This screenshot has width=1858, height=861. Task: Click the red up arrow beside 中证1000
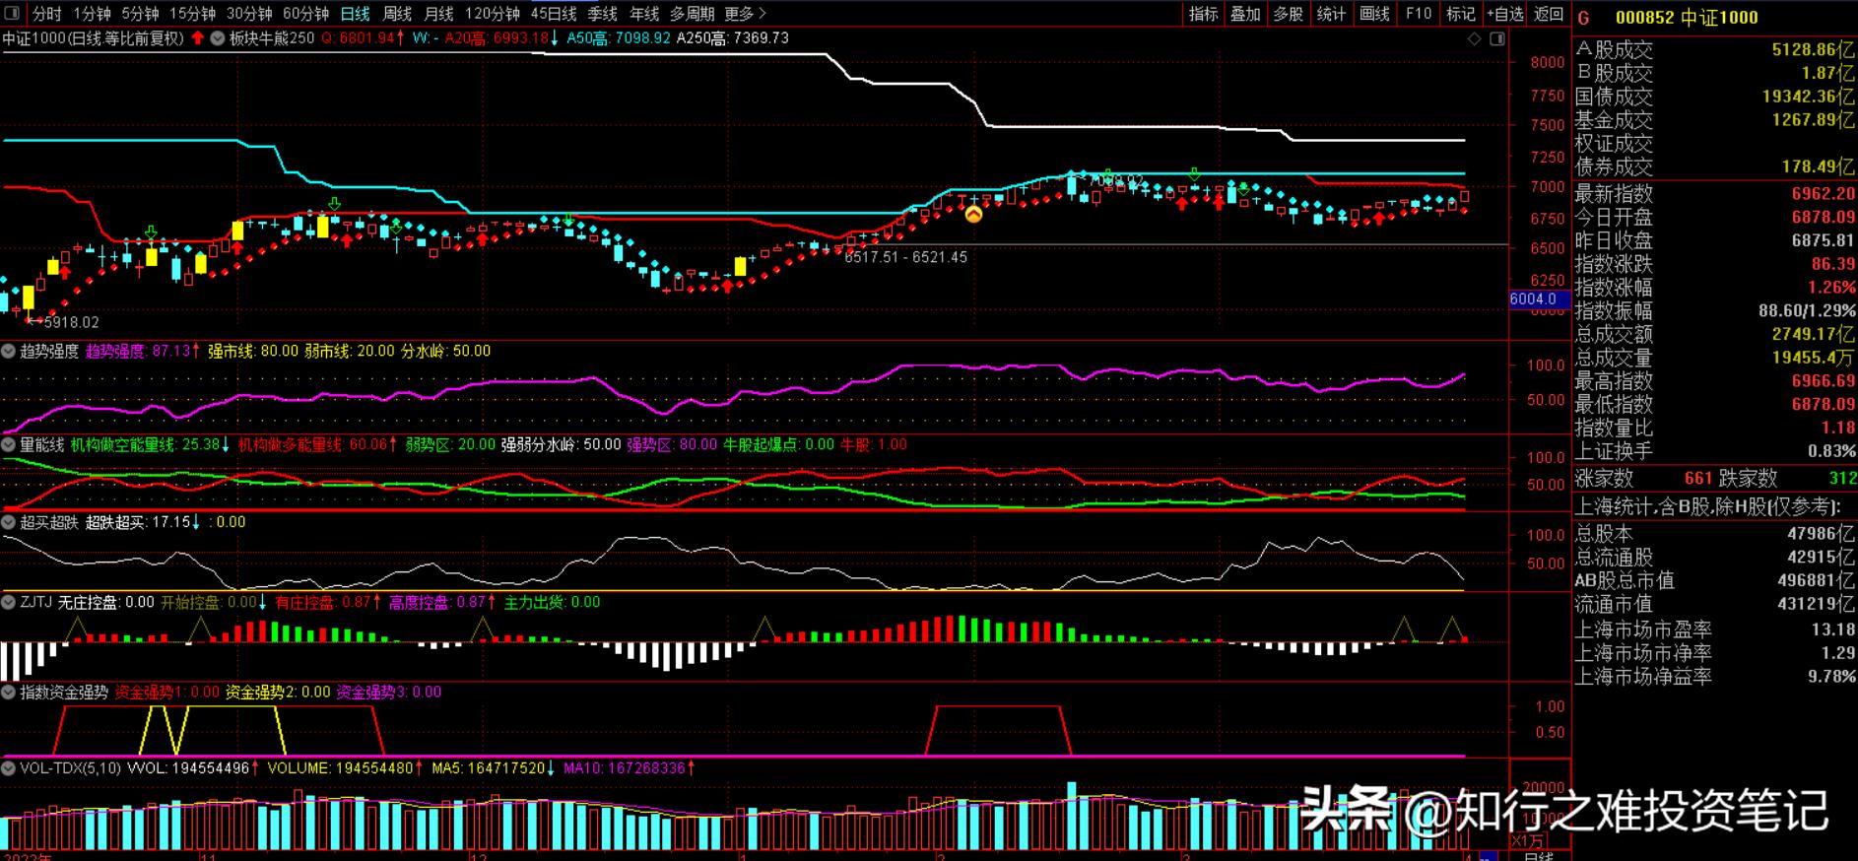point(198,38)
